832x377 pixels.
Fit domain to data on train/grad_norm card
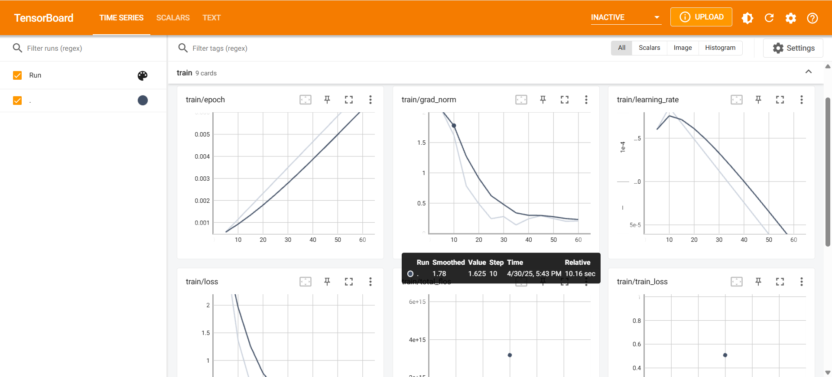coord(521,100)
